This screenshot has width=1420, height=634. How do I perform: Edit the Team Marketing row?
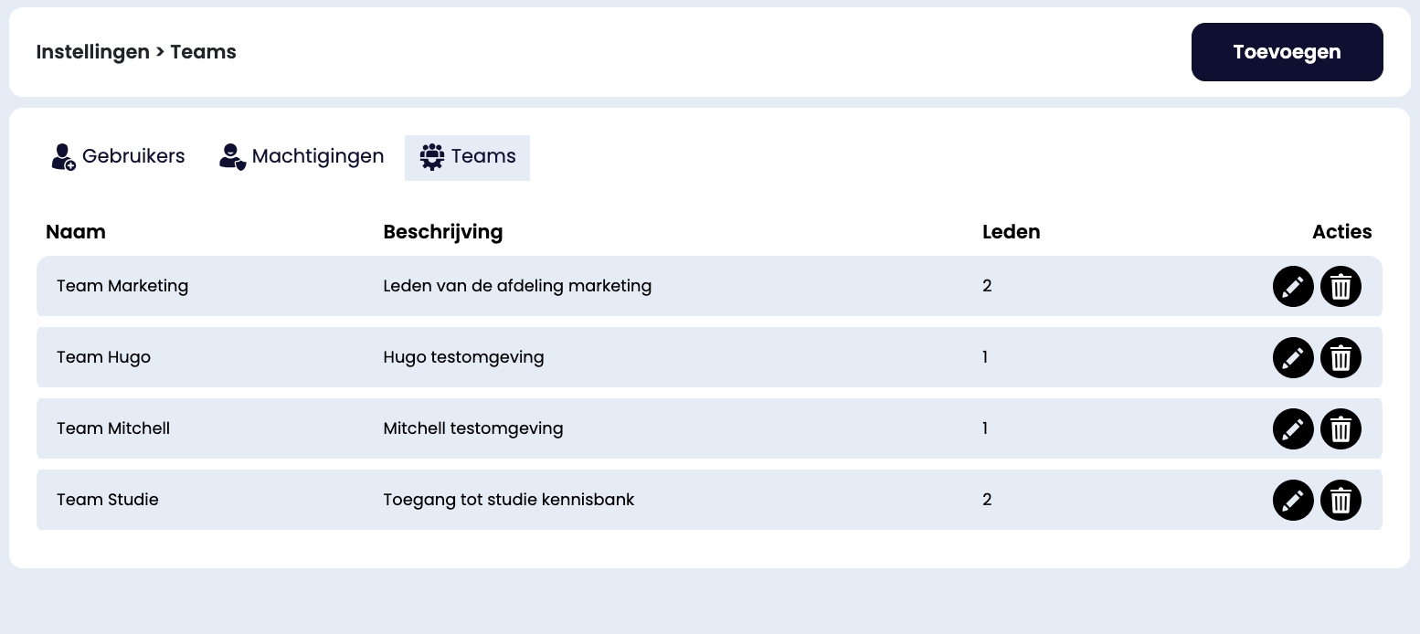click(1293, 287)
